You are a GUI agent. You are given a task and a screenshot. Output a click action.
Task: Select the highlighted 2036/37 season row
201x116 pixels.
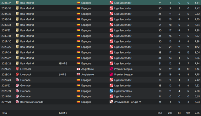point(100,3)
